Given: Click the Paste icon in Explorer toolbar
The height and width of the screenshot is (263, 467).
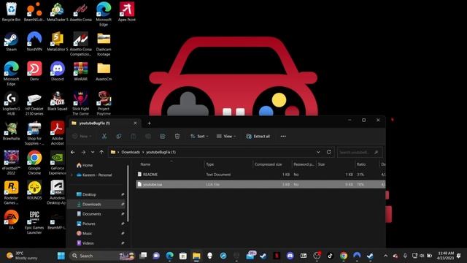Looking at the screenshot, I should coord(134,137).
